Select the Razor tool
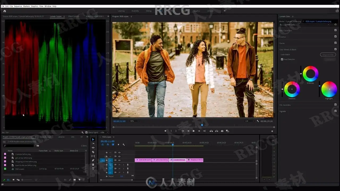 (x=93, y=152)
